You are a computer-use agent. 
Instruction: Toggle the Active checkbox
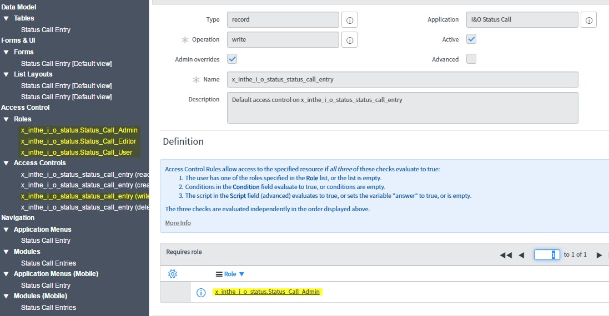[x=471, y=39]
